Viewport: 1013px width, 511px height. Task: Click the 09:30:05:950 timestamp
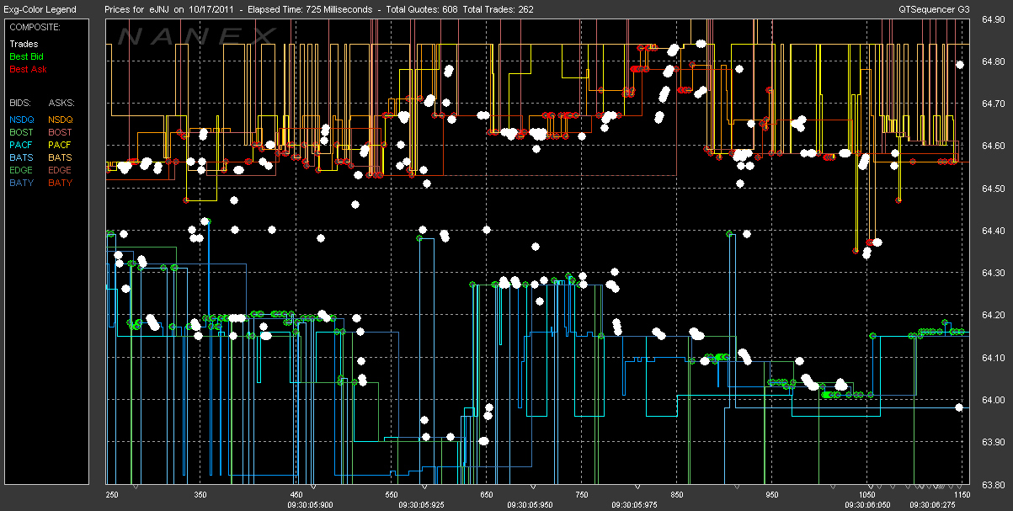[531, 504]
